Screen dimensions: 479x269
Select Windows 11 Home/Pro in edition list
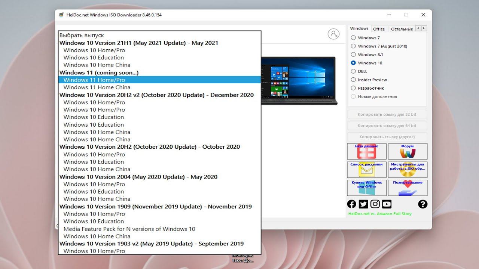(159, 80)
